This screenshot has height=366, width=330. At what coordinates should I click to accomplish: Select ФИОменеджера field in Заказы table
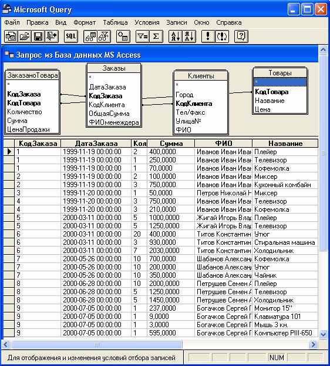click(x=114, y=122)
